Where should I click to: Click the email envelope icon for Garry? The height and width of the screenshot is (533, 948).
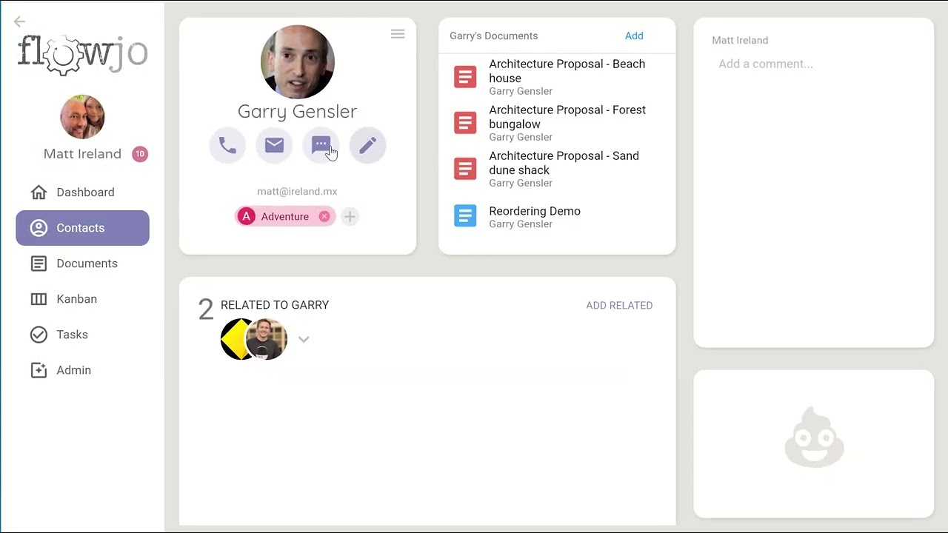point(274,146)
